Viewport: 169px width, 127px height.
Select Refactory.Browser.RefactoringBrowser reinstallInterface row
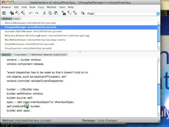(x=79, y=36)
